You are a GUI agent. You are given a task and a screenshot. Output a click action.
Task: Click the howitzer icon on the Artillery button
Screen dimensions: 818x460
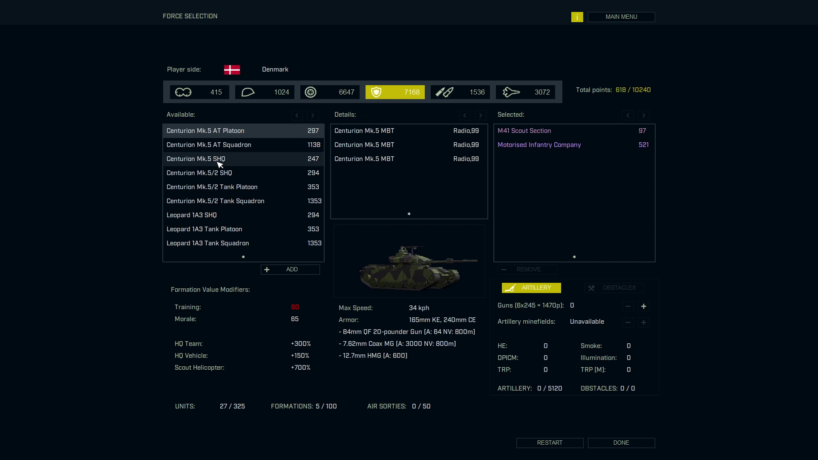(x=510, y=288)
